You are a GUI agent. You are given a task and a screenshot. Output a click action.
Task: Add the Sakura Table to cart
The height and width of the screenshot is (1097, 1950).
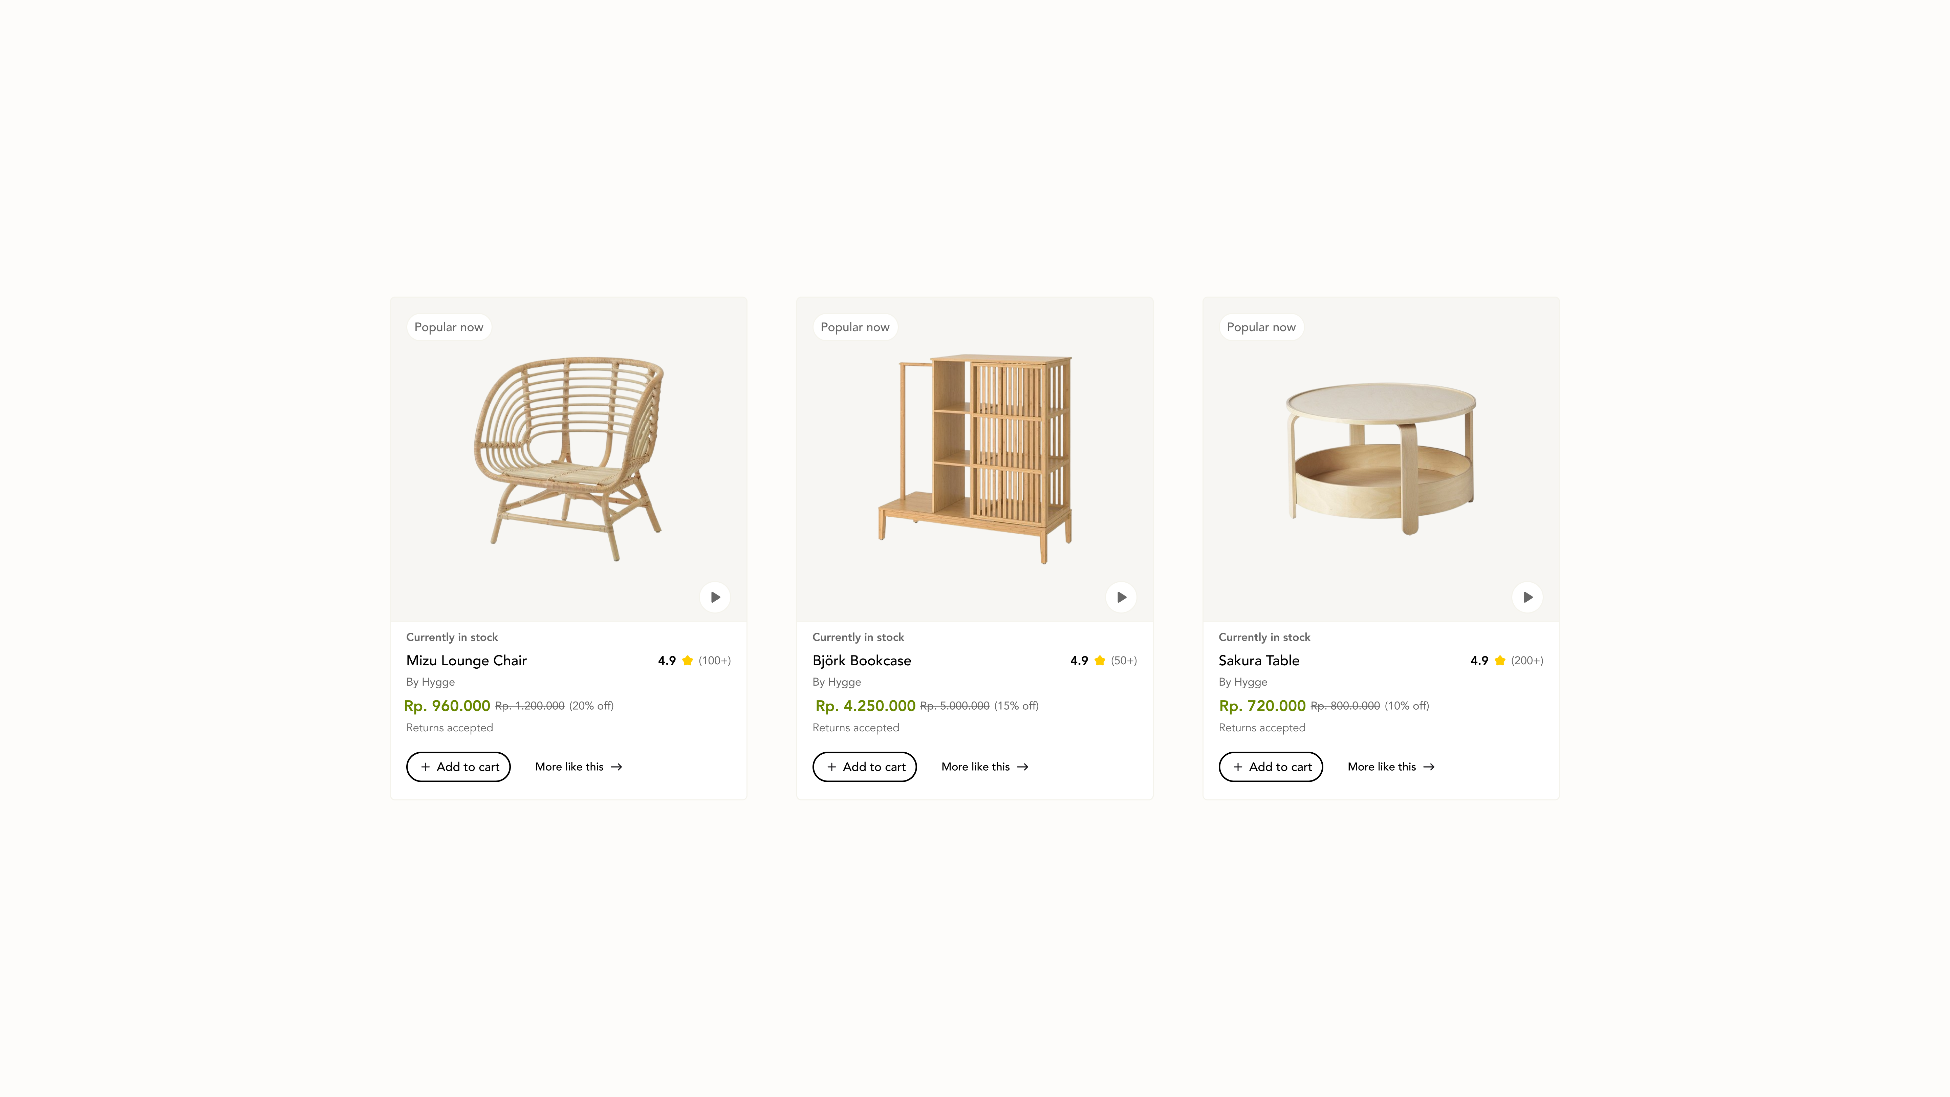[x=1270, y=766]
